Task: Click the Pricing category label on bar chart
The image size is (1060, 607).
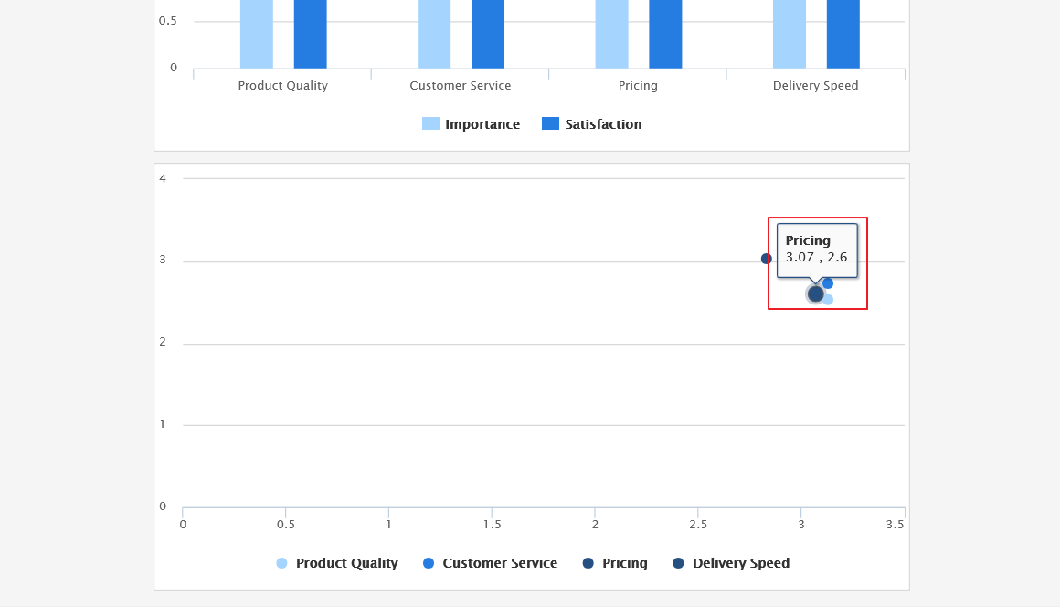Action: [x=638, y=85]
